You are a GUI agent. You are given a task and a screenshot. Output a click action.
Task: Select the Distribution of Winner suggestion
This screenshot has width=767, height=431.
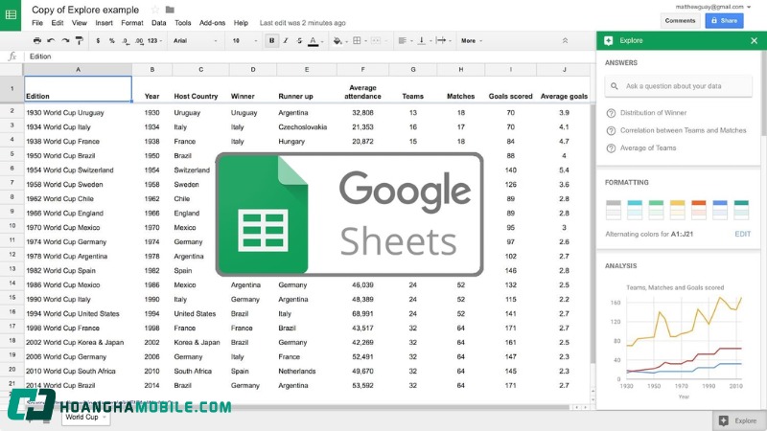click(x=653, y=113)
